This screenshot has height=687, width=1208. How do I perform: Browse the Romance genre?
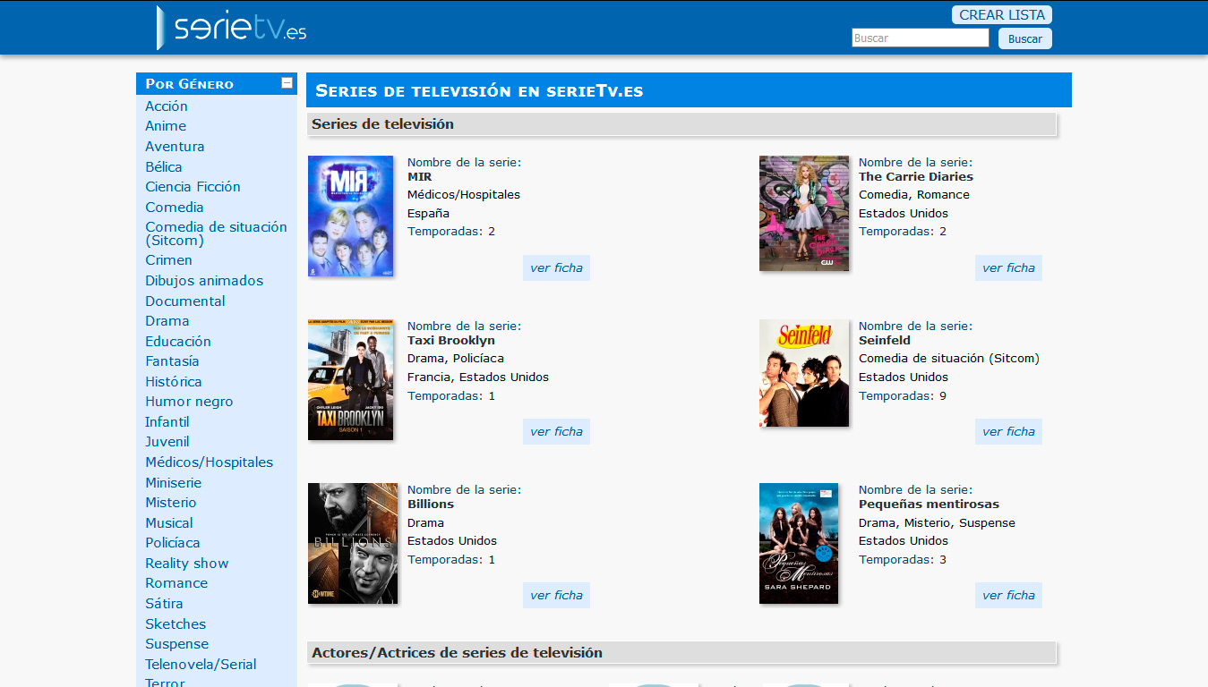pos(176,583)
